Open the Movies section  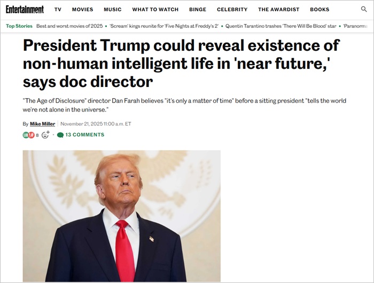coord(82,10)
